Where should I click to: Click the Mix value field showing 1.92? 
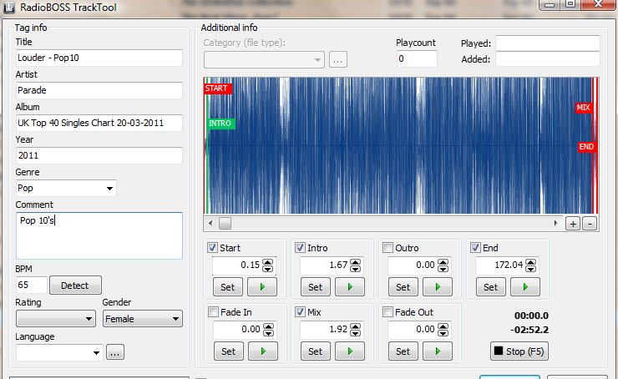coord(325,330)
